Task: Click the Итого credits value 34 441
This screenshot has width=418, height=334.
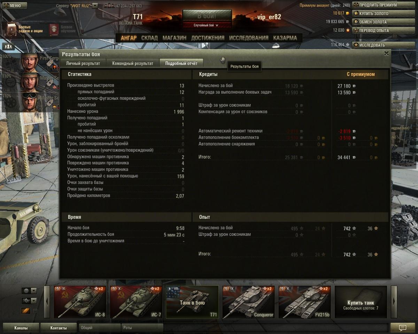Action: [344, 158]
